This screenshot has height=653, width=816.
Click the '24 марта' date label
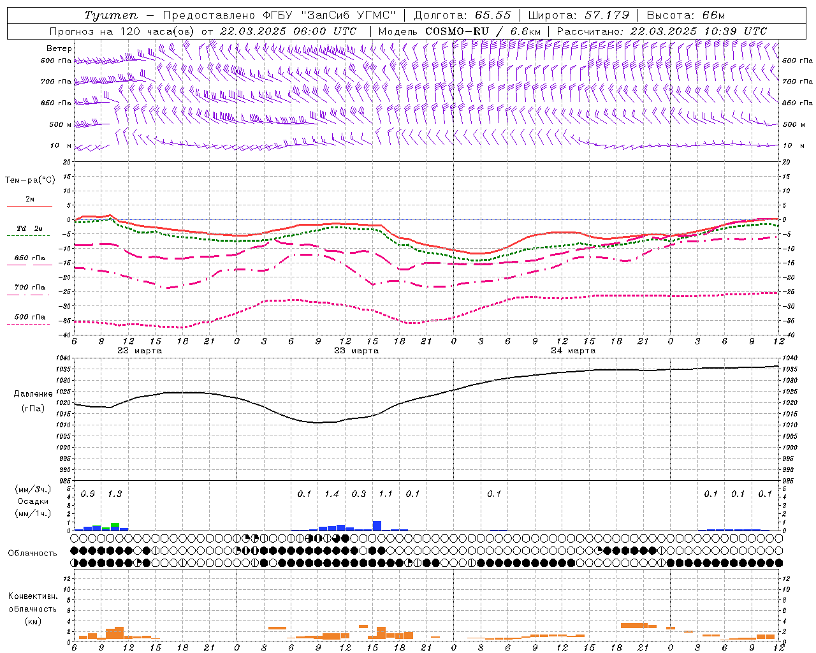click(x=573, y=351)
